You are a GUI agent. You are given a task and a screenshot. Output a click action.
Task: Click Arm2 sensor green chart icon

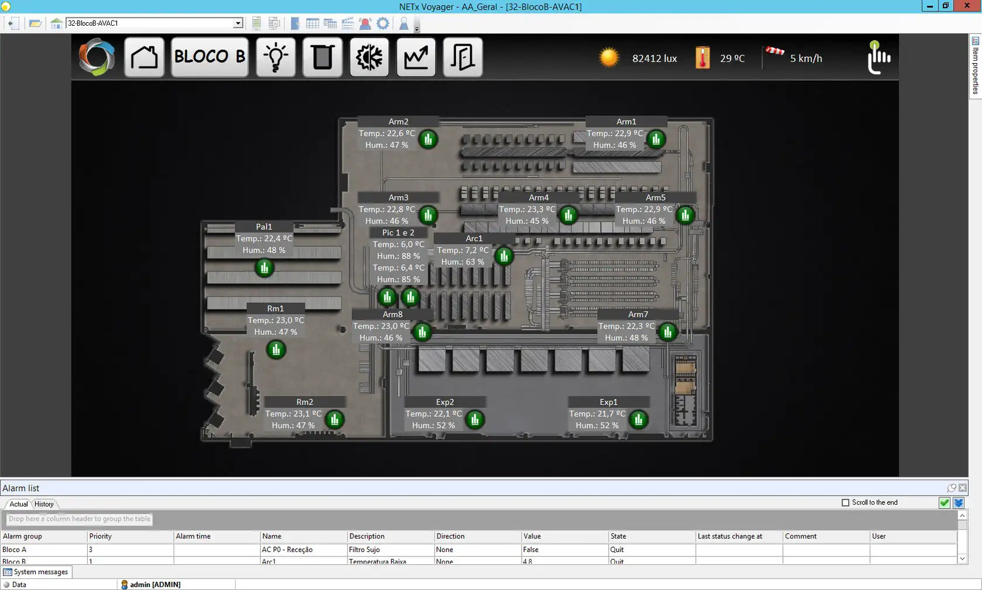pyautogui.click(x=428, y=140)
